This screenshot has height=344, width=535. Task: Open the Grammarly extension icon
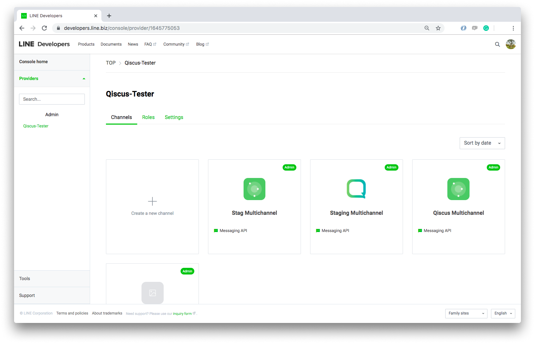pos(486,28)
